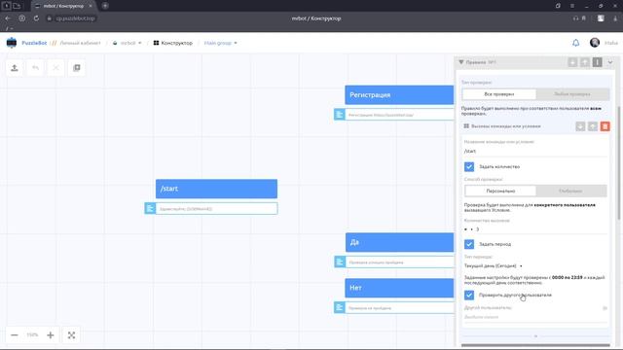The width and height of the screenshot is (623, 350).
Task: Click the PuzzleBot brand name link
Action: (x=34, y=43)
